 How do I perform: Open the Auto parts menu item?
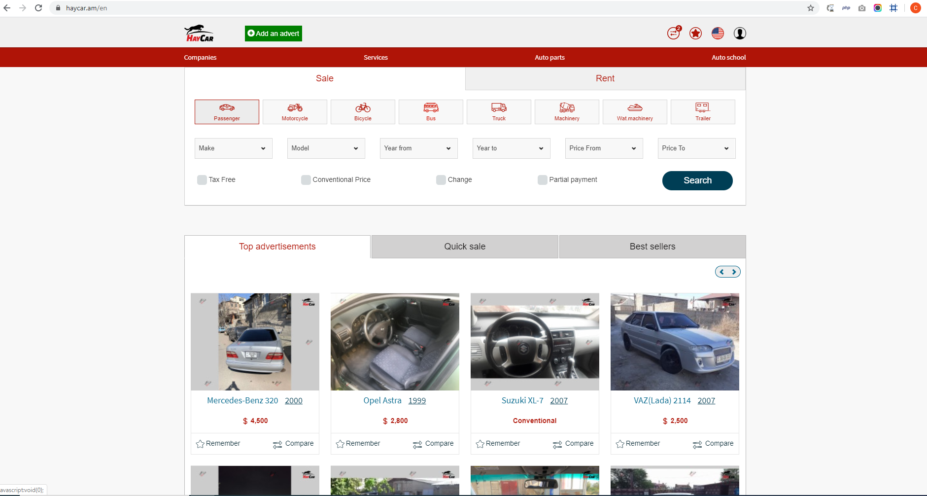549,58
